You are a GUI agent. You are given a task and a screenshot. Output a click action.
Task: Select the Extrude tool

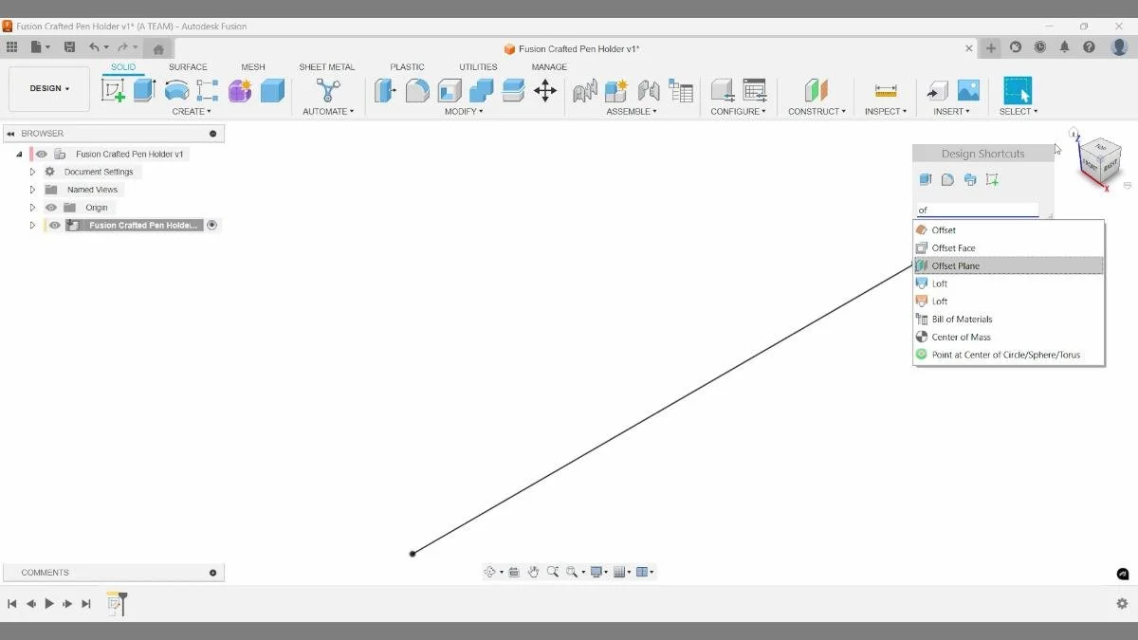pyautogui.click(x=143, y=90)
